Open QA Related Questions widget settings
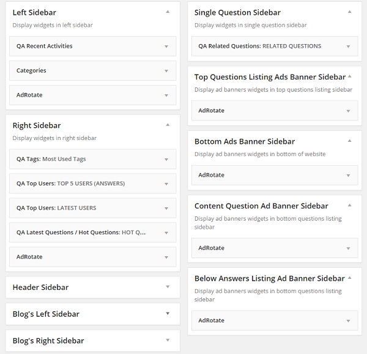 point(348,46)
